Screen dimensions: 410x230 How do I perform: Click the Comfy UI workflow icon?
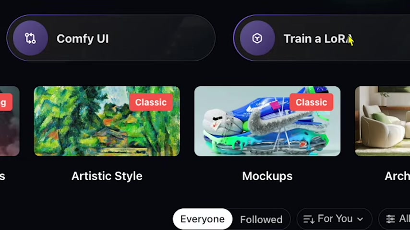pyautogui.click(x=30, y=38)
